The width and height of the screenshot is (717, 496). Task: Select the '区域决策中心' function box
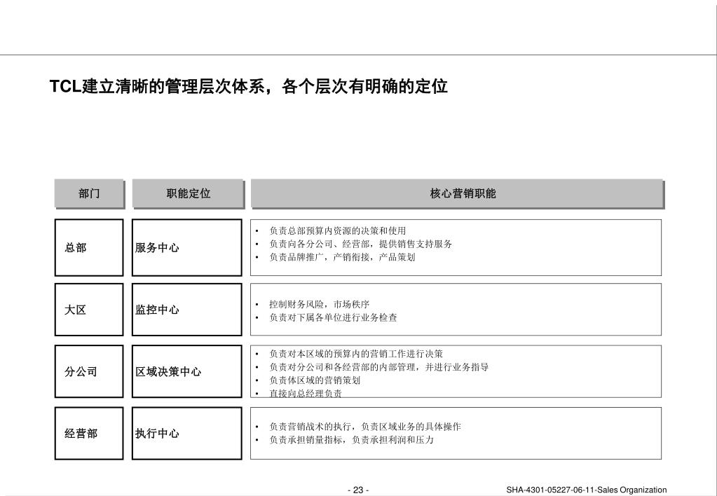click(186, 371)
